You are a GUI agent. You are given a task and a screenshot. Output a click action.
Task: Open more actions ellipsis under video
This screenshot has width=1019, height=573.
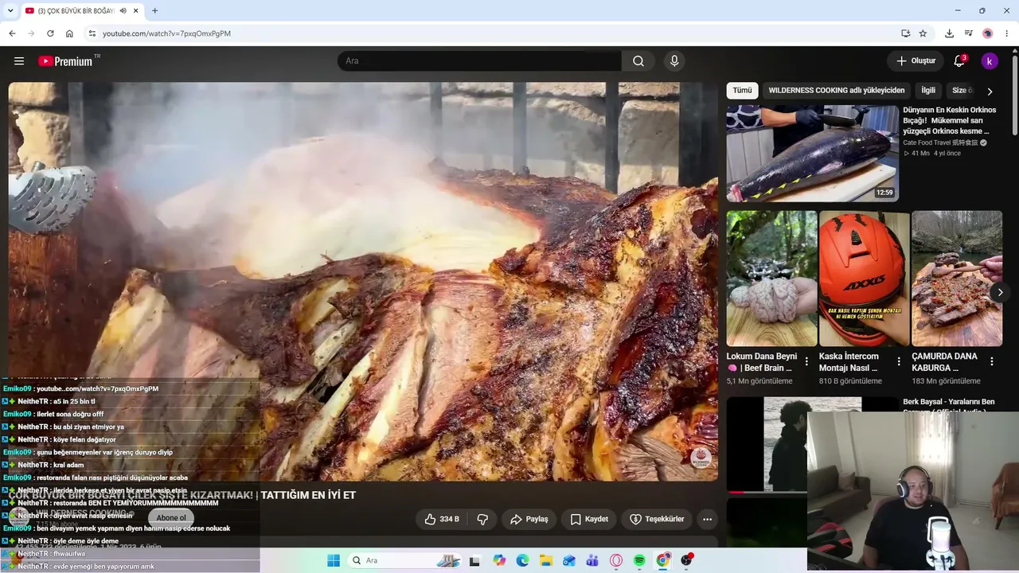click(707, 519)
